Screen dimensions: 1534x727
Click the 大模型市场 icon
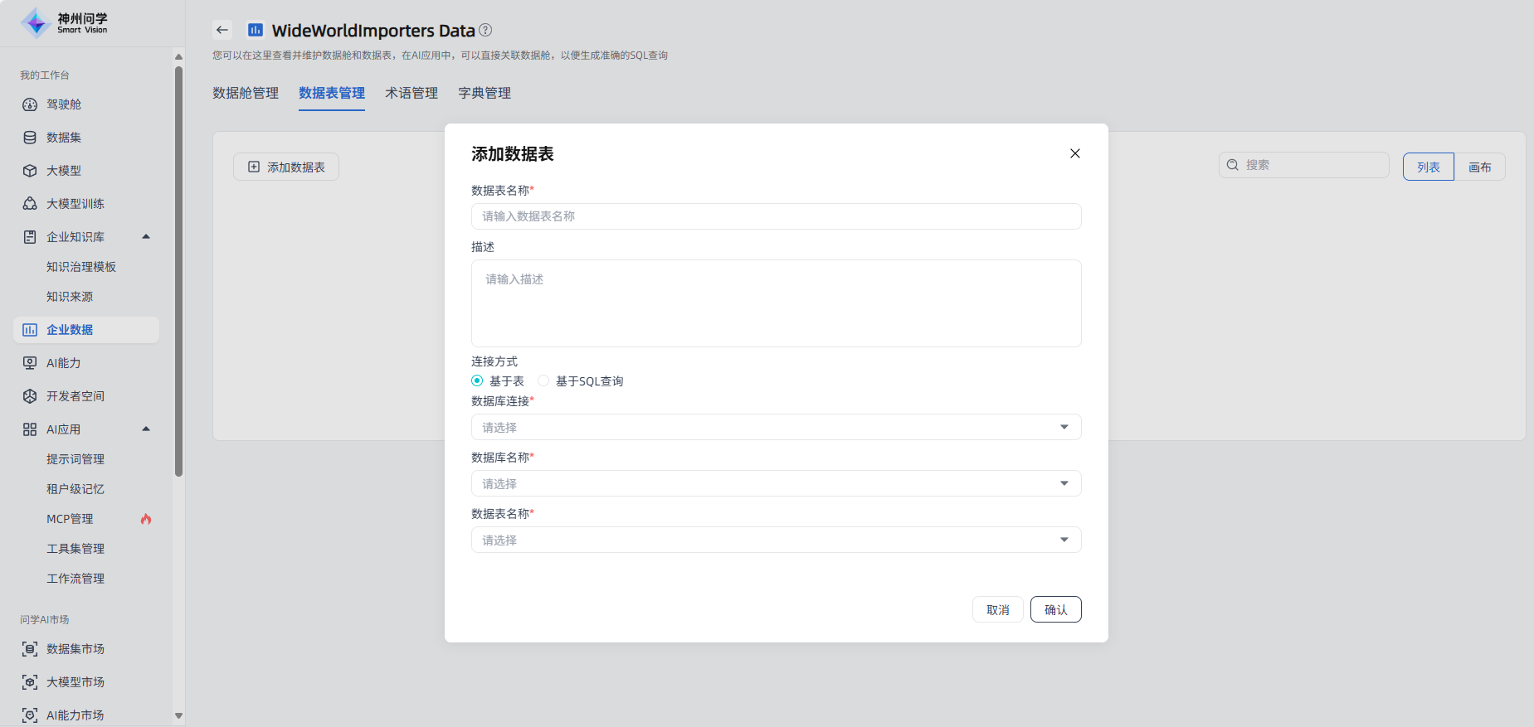(30, 682)
